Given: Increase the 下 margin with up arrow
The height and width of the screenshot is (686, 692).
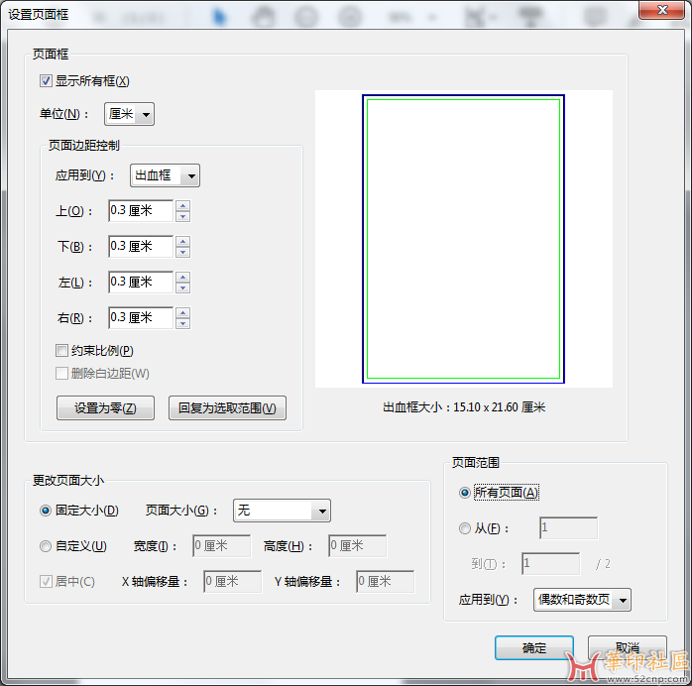Looking at the screenshot, I should (x=182, y=241).
